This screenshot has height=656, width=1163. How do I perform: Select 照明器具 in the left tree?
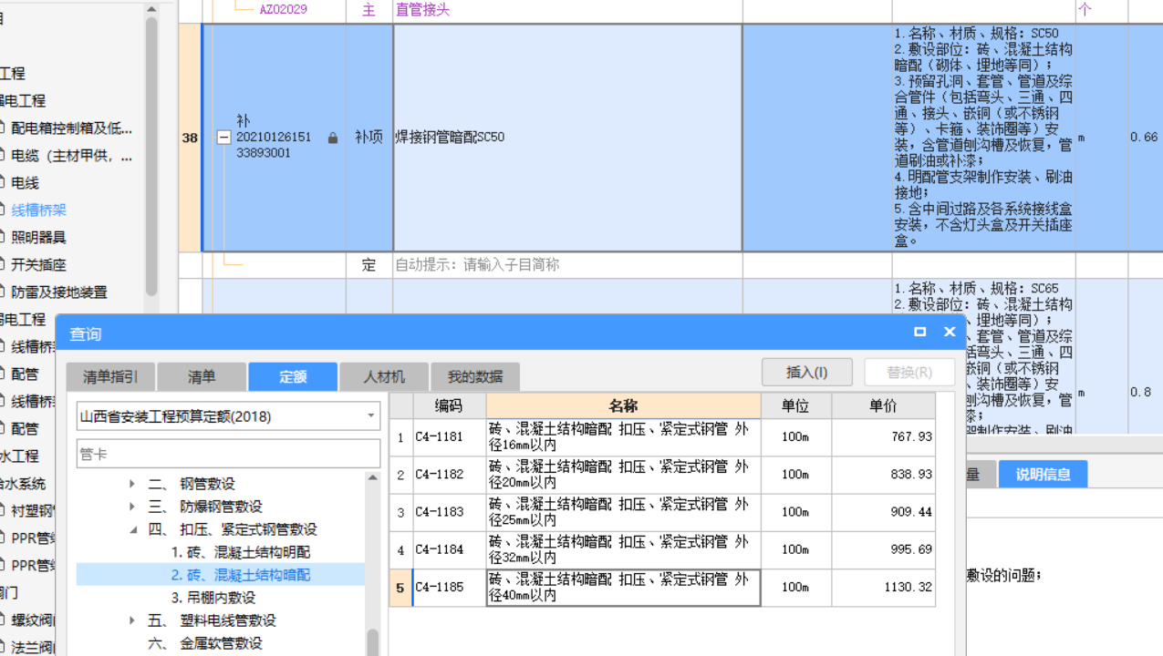tap(38, 238)
